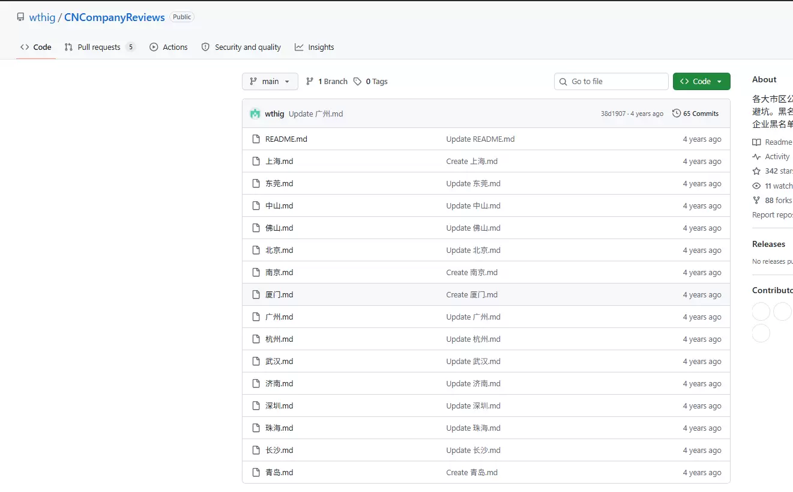The image size is (793, 492).
Task: Open the wthig owner link
Action: [x=42, y=17]
